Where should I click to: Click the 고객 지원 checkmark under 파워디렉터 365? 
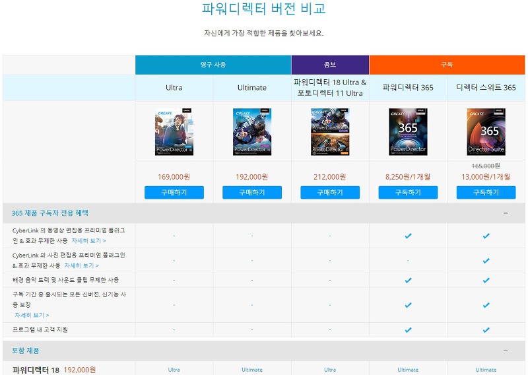pos(408,330)
